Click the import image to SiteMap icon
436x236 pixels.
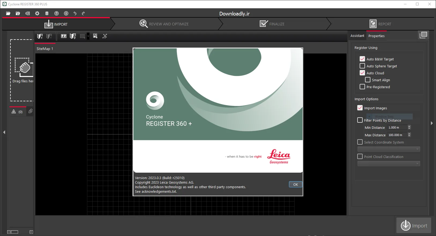pyautogui.click(x=95, y=36)
